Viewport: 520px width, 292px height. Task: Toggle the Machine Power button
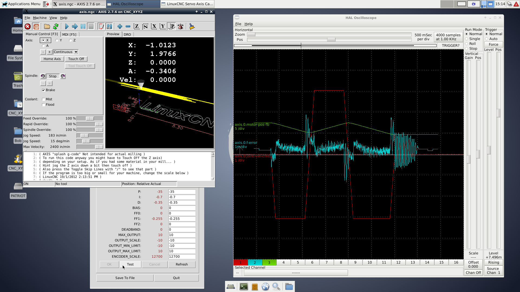(36, 26)
